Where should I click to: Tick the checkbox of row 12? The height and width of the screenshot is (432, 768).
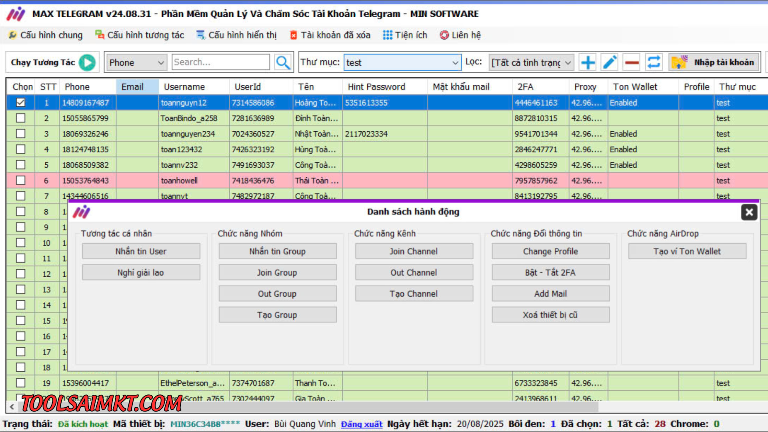click(x=20, y=274)
